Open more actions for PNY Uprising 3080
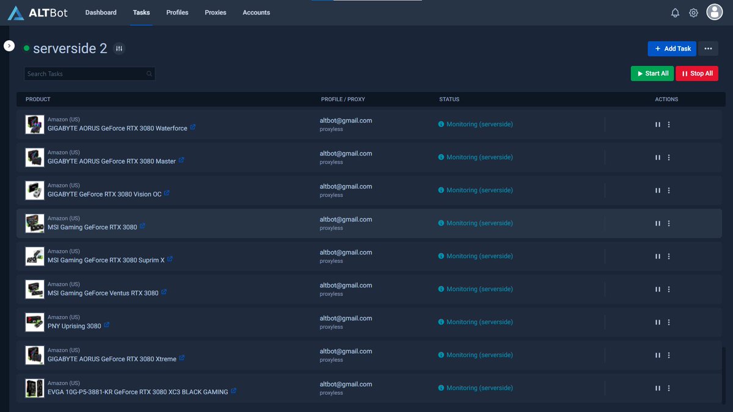 (x=669, y=322)
